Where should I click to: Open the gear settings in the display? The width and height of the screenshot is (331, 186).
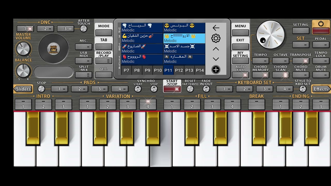(x=216, y=38)
